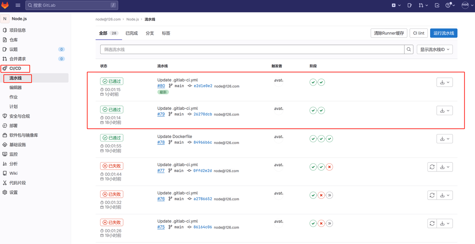Click the 清除Runner缓存 button
The image size is (475, 244).
coord(389,33)
